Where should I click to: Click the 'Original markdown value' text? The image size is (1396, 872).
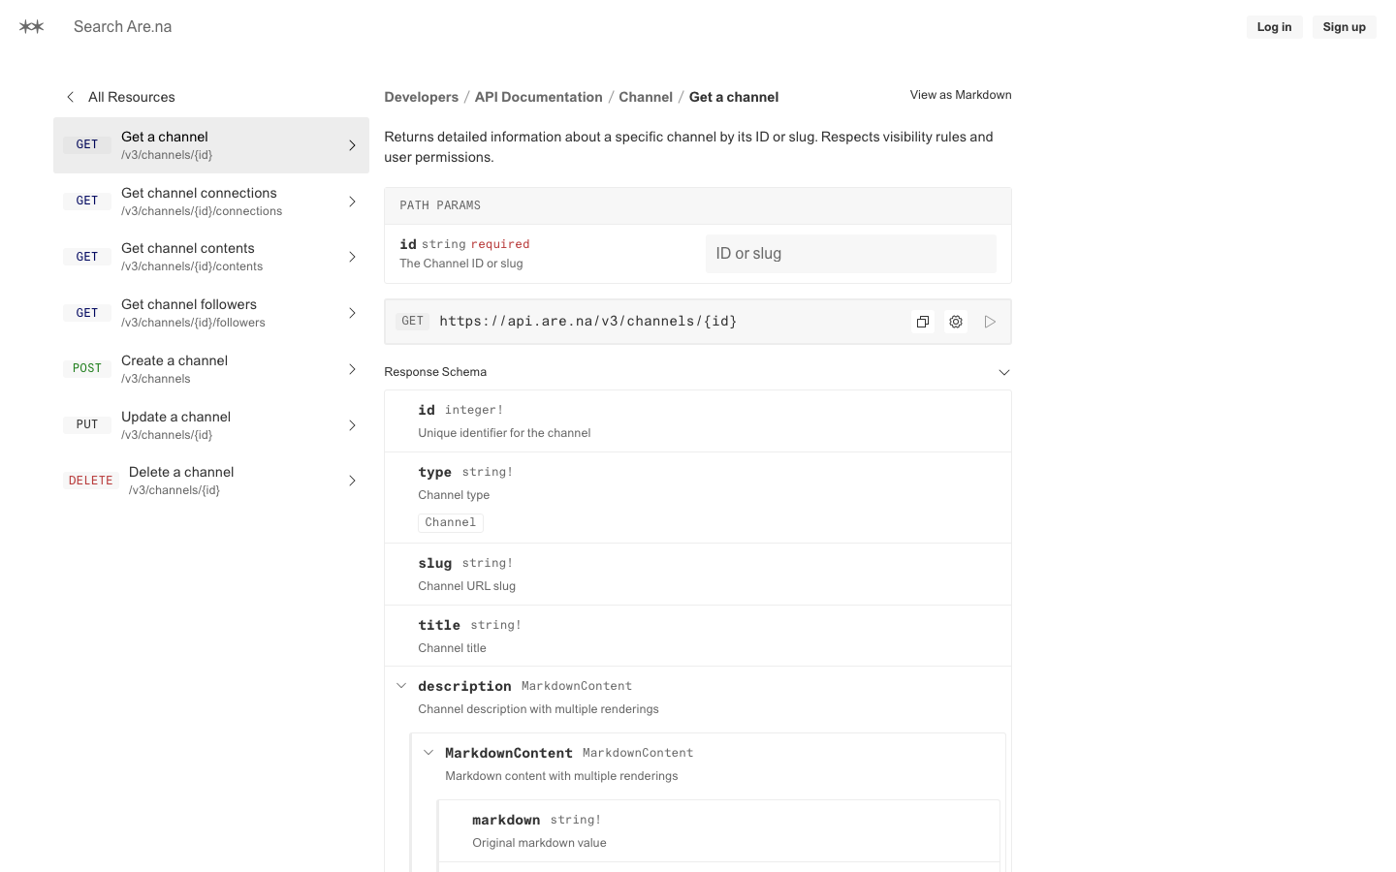(539, 843)
